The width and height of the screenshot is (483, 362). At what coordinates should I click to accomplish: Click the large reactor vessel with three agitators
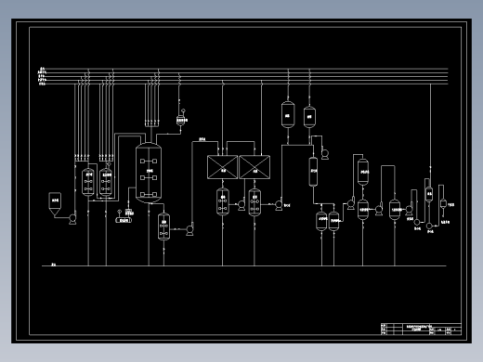click(149, 173)
